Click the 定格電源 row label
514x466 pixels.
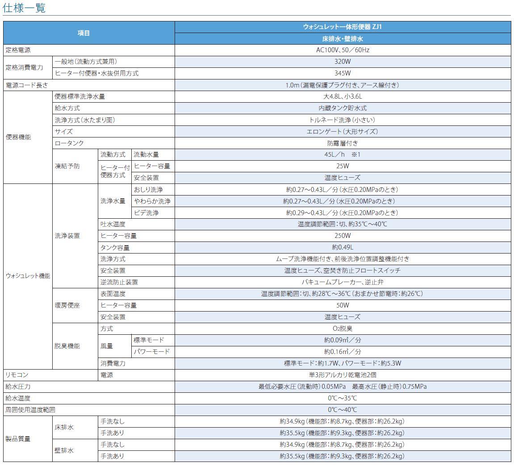click(x=18, y=50)
